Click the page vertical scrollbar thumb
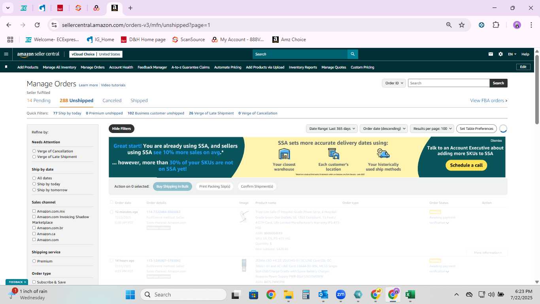 [x=537, y=89]
